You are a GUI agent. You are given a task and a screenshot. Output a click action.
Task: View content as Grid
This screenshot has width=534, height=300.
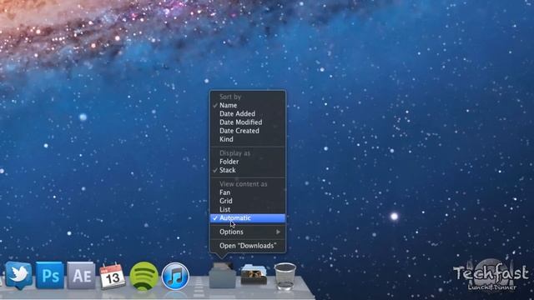tap(248, 201)
